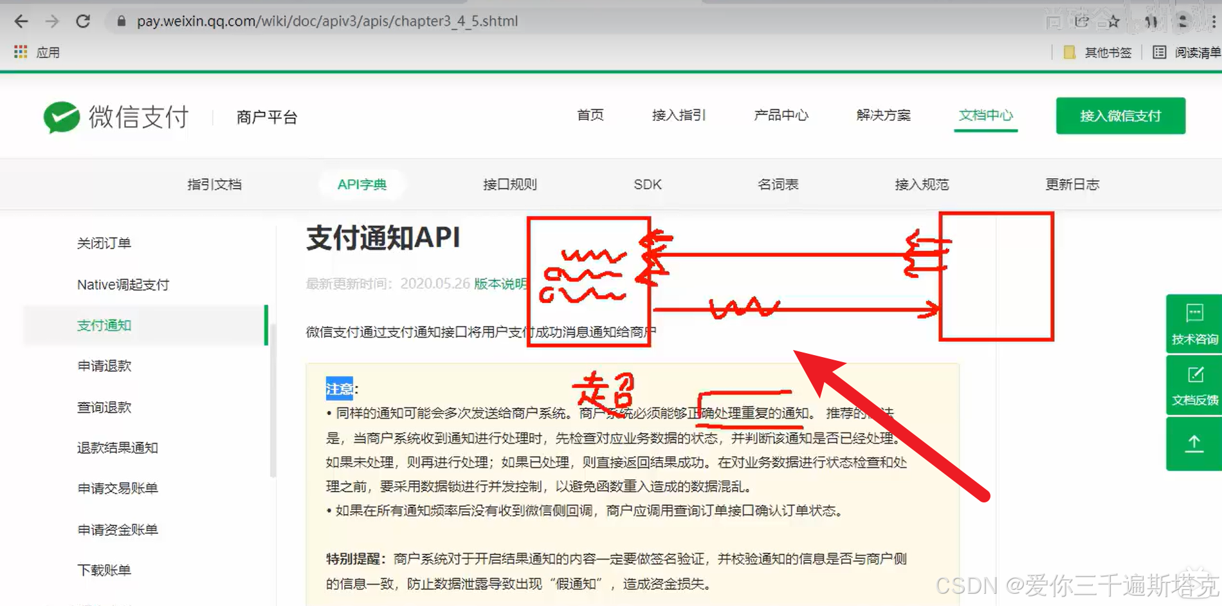The width and height of the screenshot is (1222, 606).
Task: Switch to the 接入规范 tab
Action: click(x=922, y=185)
